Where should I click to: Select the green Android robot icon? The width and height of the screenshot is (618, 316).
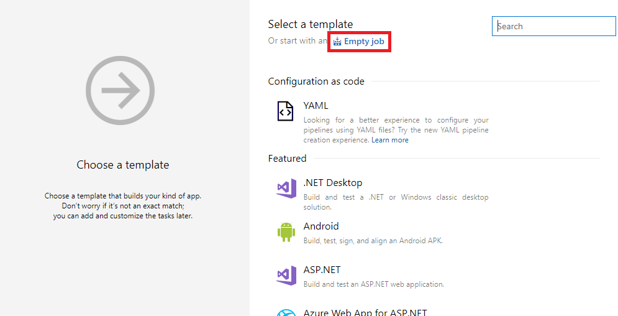(x=286, y=232)
